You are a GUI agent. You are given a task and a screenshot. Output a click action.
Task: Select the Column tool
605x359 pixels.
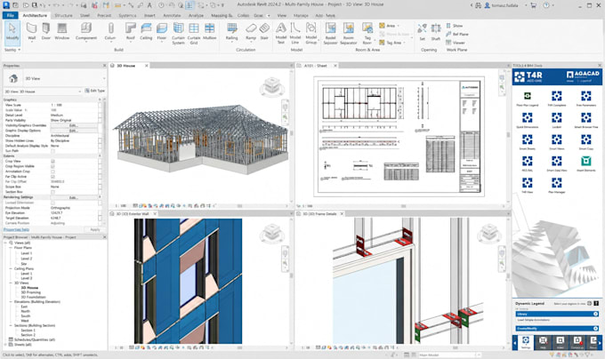(x=110, y=31)
